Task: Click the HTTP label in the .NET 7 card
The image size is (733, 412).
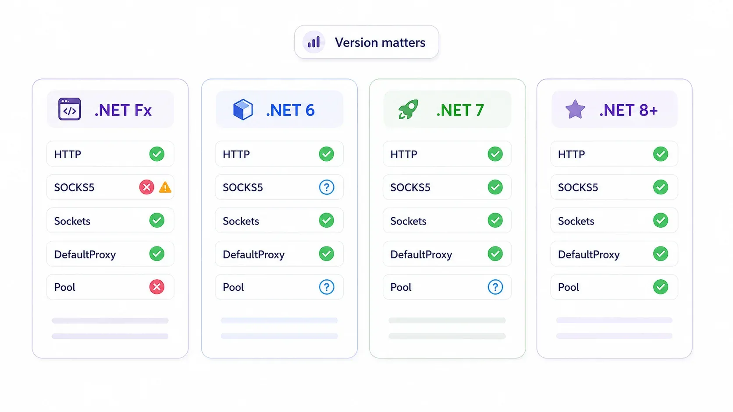Action: [404, 155]
